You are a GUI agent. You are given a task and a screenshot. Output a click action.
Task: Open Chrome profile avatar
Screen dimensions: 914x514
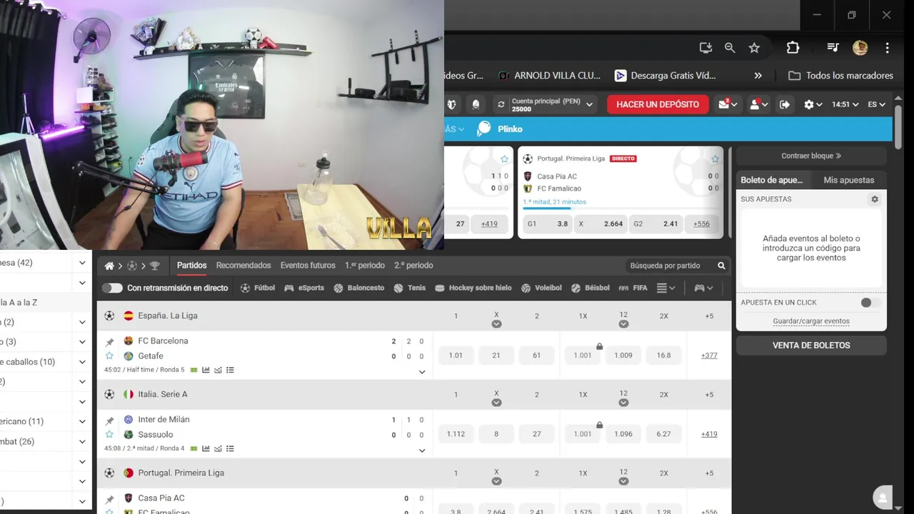pos(860,48)
